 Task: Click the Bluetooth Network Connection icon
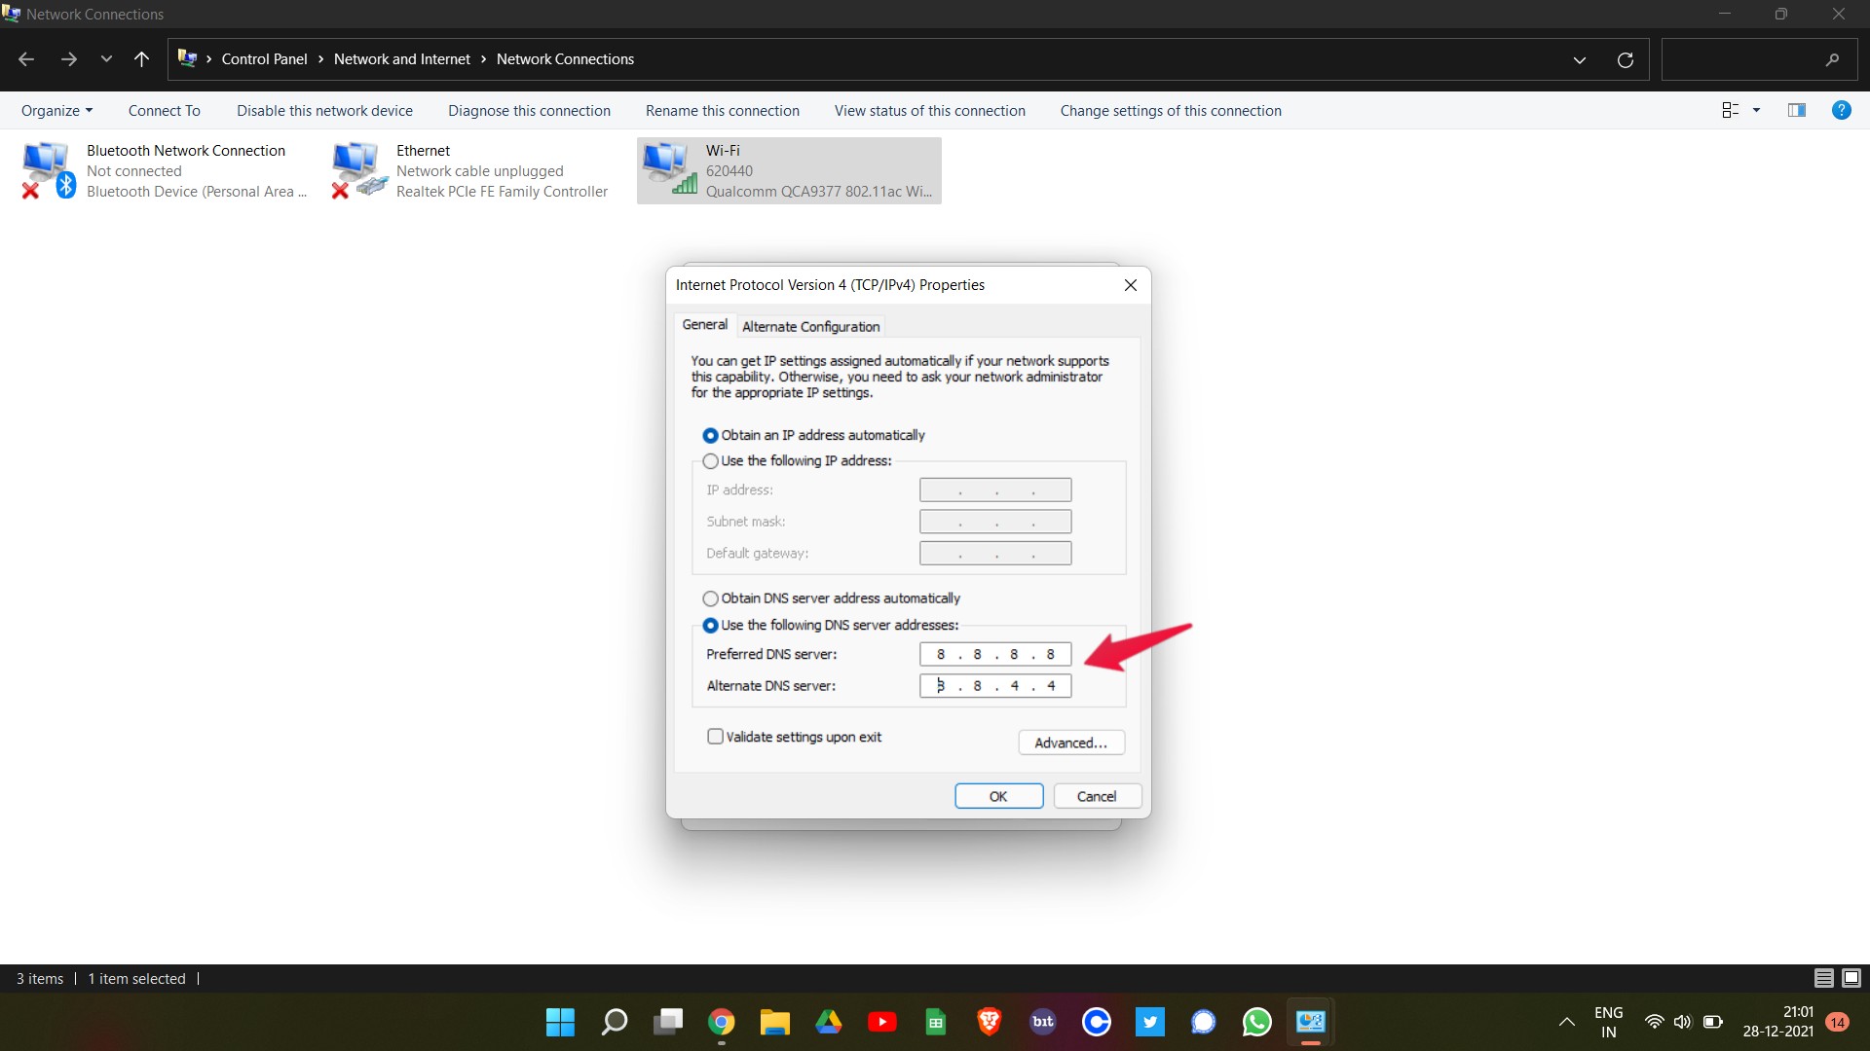coord(46,168)
